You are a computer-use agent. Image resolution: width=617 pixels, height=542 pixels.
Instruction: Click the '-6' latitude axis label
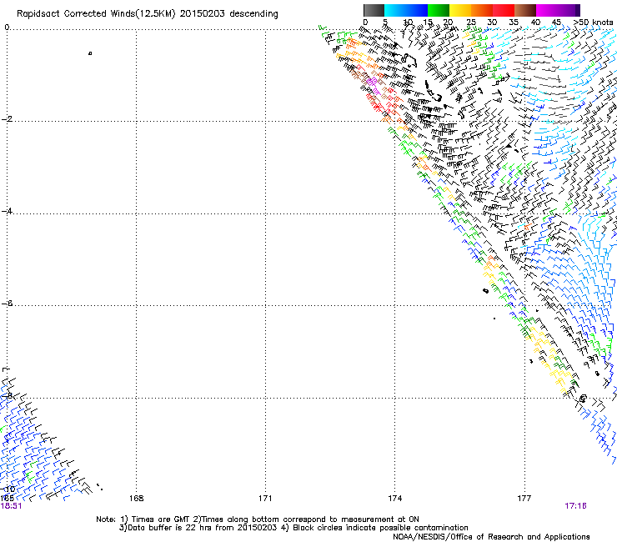click(x=7, y=303)
